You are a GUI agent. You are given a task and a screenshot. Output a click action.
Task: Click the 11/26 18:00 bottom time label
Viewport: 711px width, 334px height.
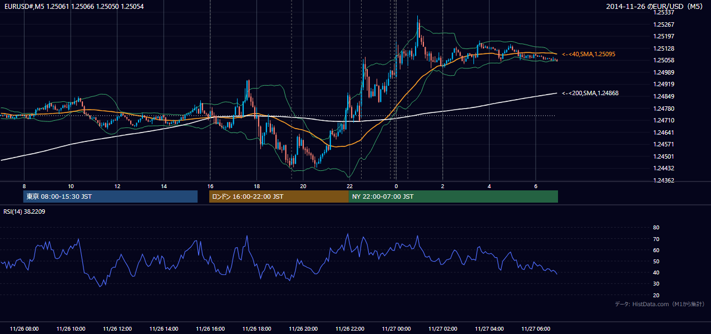tap(256, 329)
